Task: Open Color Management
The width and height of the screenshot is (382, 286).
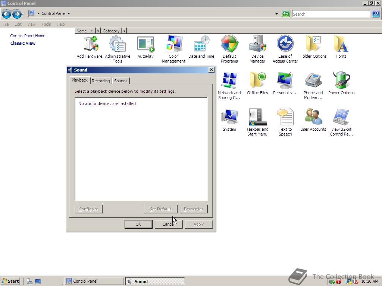Action: pos(173,50)
